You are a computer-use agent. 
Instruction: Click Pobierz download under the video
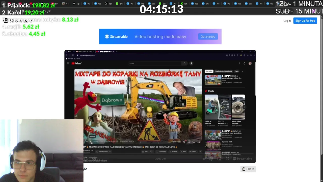point(173,151)
